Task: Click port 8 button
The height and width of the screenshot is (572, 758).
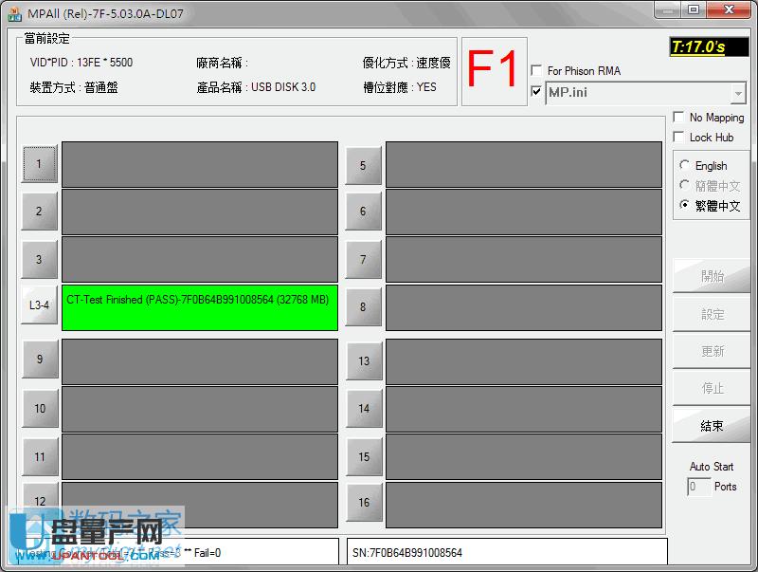Action: (364, 307)
